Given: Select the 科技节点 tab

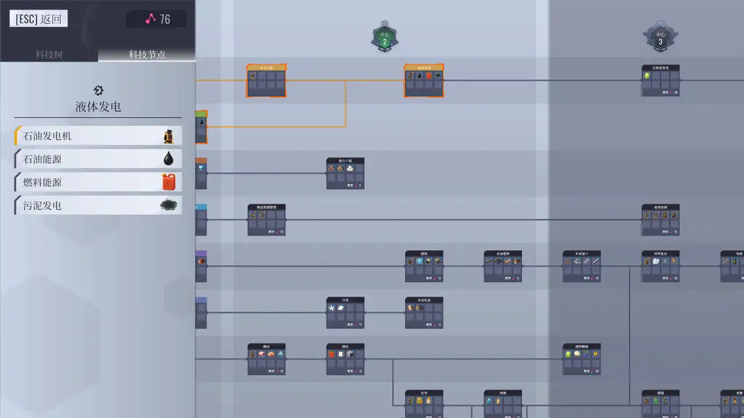Looking at the screenshot, I should (x=147, y=55).
